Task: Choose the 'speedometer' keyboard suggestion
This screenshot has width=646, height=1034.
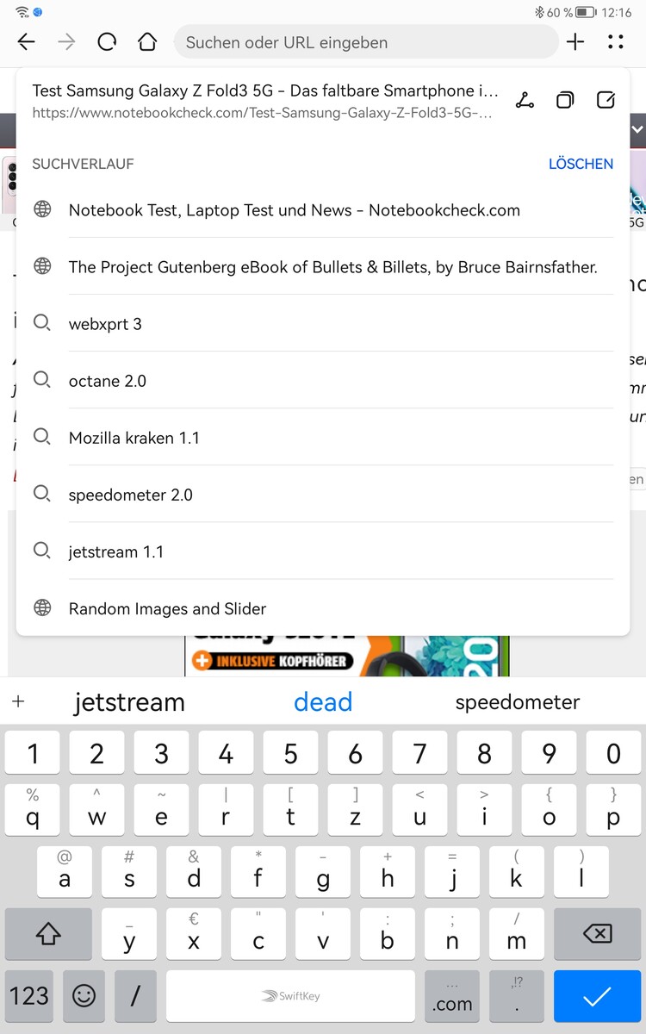Action: point(518,702)
